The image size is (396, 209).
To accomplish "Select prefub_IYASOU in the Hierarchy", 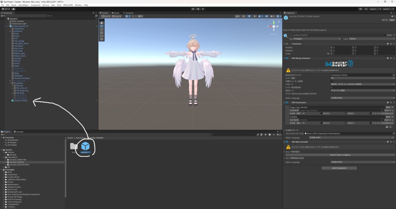I will point(21,101).
